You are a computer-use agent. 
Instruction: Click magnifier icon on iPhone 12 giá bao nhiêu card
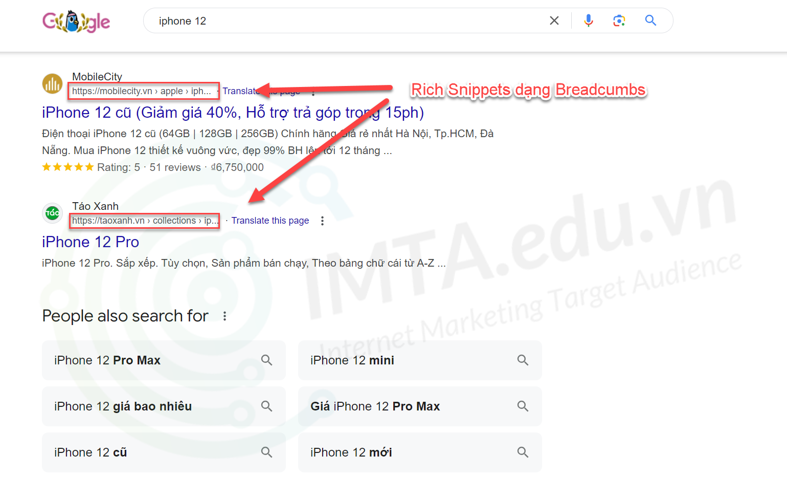[x=266, y=406]
